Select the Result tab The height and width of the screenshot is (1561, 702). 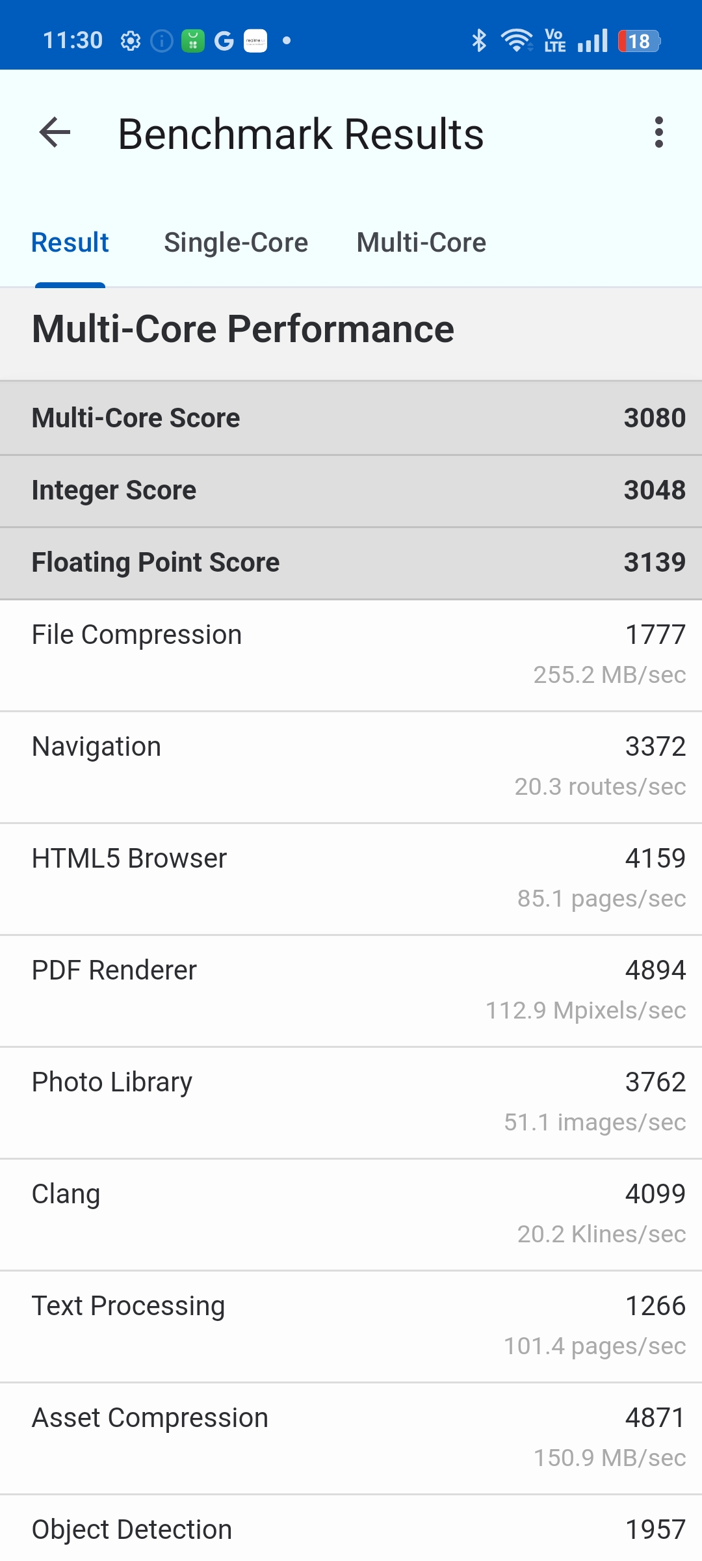70,243
